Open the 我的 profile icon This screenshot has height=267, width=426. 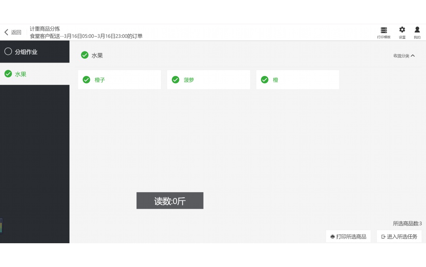pyautogui.click(x=417, y=32)
